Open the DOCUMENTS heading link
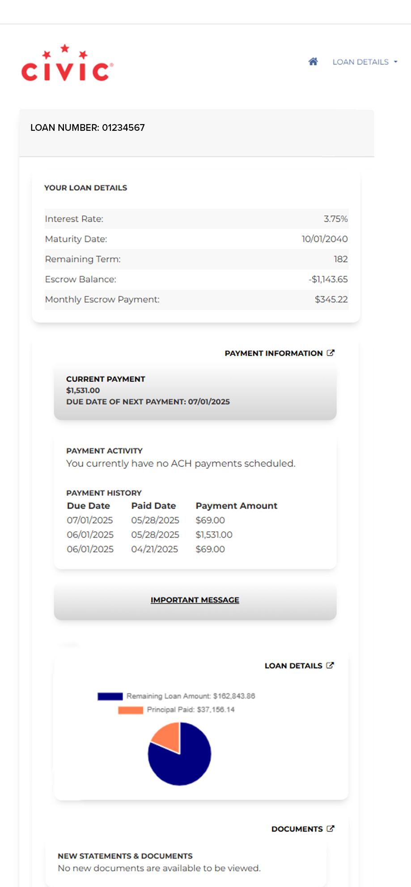This screenshot has width=411, height=887. pyautogui.click(x=297, y=829)
